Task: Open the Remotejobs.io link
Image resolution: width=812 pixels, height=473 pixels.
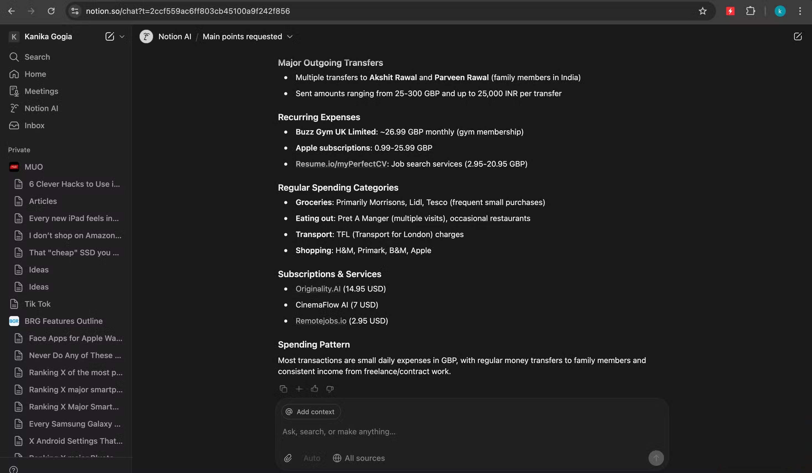Action: tap(321, 321)
